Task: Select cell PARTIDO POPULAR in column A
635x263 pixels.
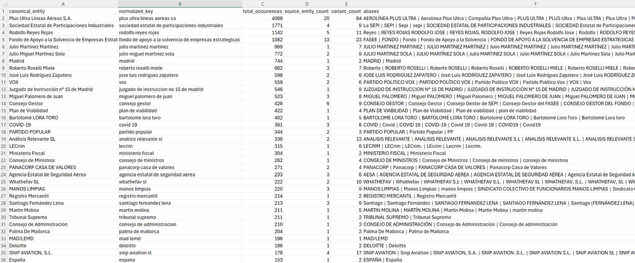Action: 62,131
